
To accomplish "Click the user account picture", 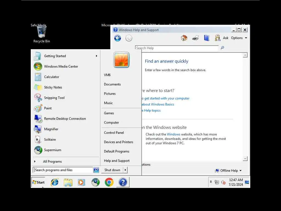I will (x=121, y=60).
